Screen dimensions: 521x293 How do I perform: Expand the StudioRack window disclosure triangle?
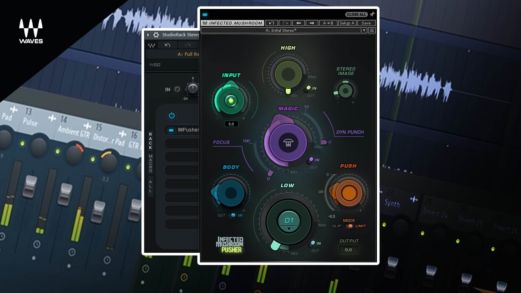[x=148, y=35]
